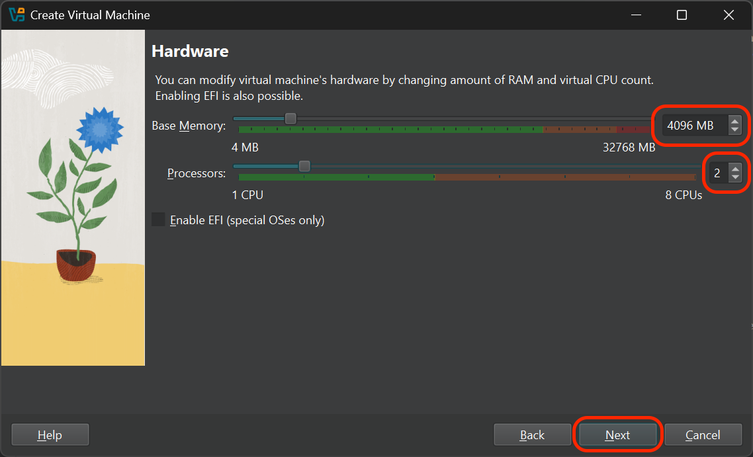Open Help for the Hardware page
753x457 pixels.
point(50,435)
